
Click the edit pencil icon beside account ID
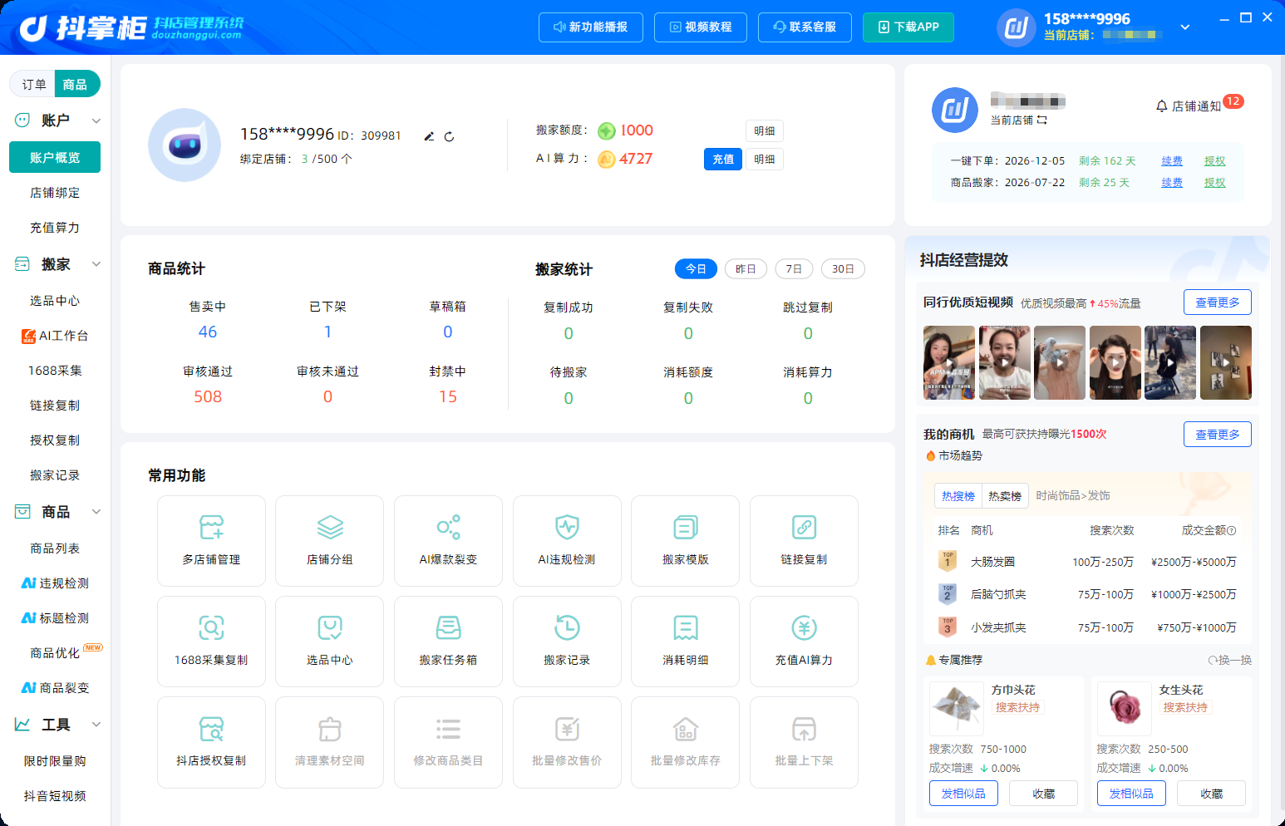(429, 136)
